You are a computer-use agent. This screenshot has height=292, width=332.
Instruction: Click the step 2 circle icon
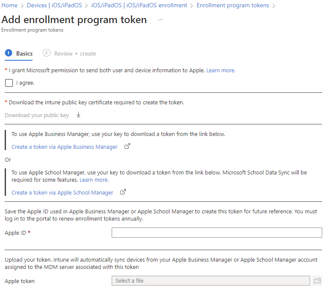(x=46, y=53)
